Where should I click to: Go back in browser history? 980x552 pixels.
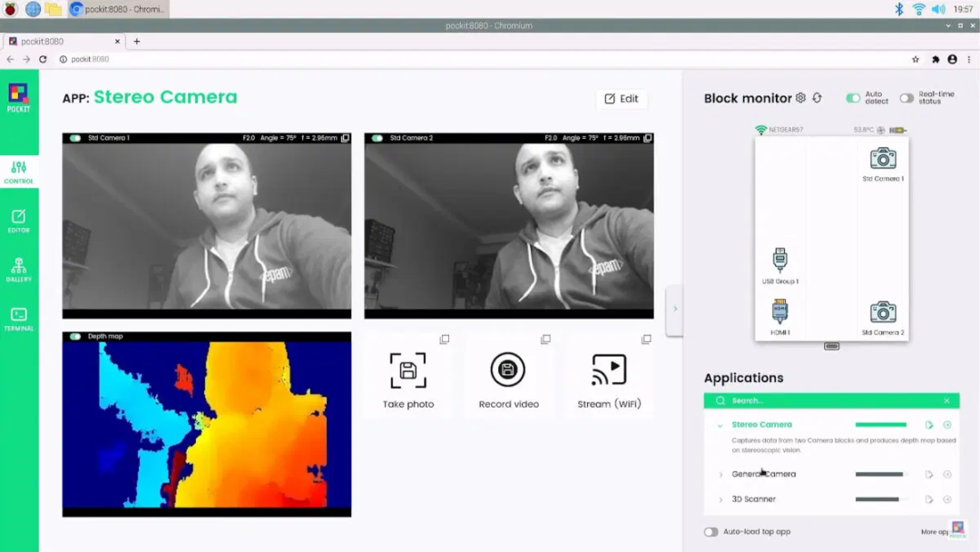(10, 59)
